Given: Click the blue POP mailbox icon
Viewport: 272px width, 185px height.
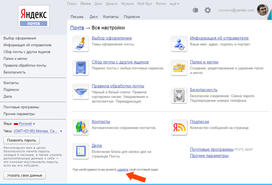Looking at the screenshot, I should [x=81, y=68].
